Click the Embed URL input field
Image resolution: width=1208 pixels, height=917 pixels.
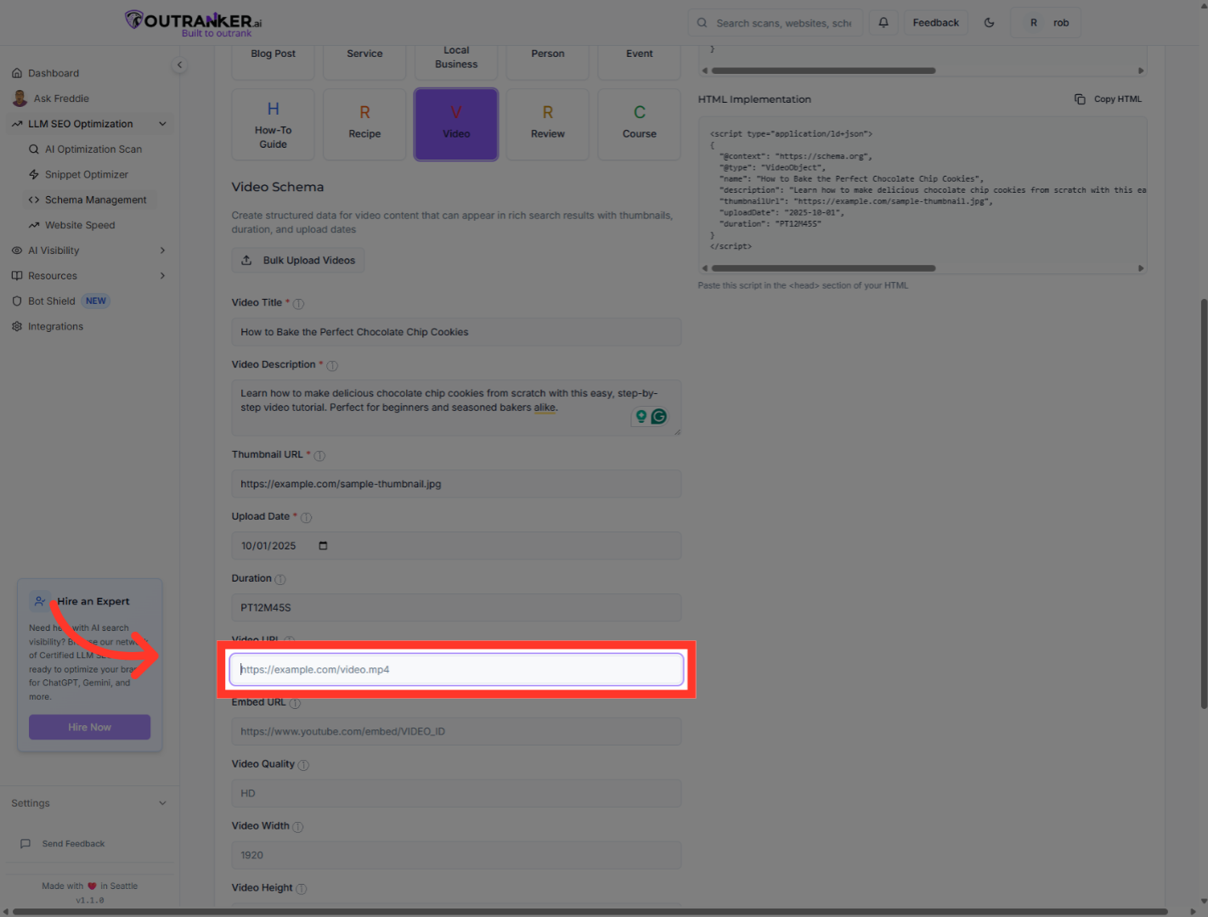pos(457,732)
